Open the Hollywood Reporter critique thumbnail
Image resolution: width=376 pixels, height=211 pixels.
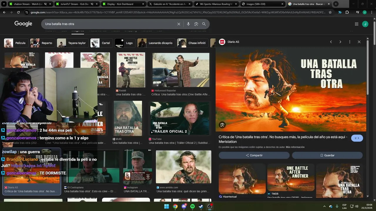[x=181, y=70]
